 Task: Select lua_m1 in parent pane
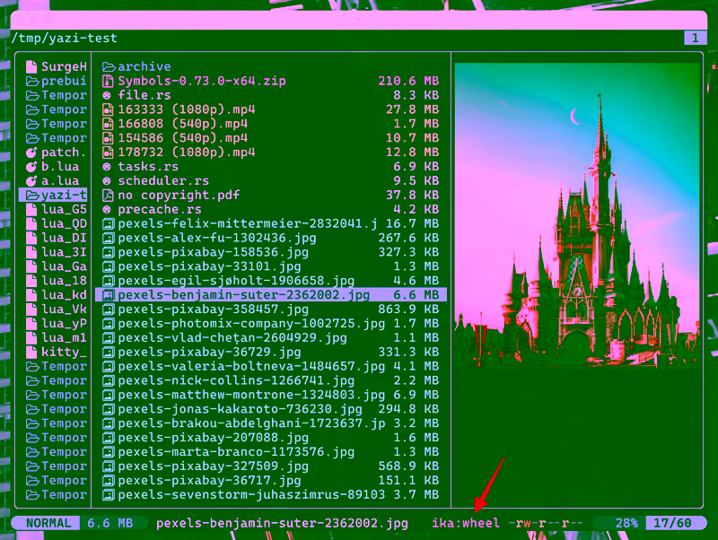(x=53, y=338)
